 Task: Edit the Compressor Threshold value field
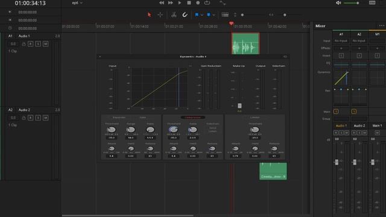tap(173, 137)
